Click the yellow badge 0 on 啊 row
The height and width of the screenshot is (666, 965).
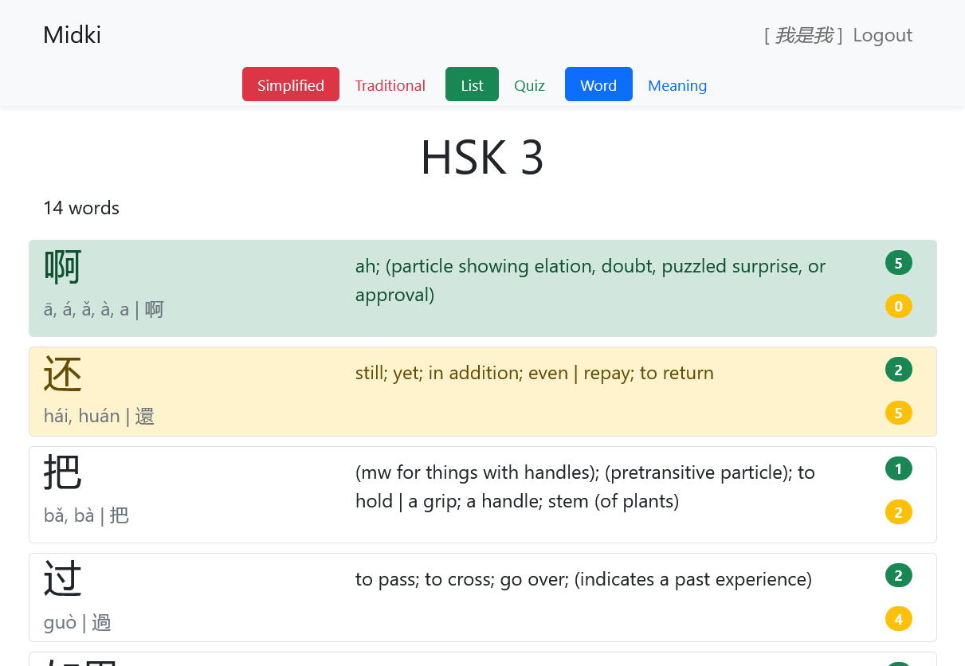point(898,306)
